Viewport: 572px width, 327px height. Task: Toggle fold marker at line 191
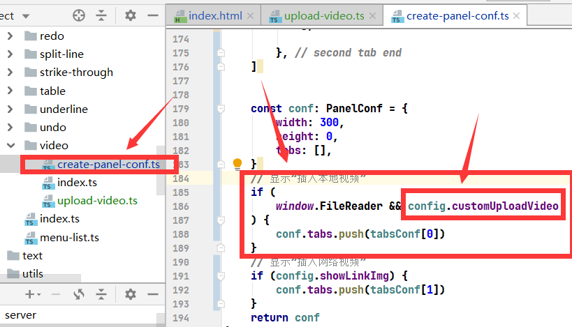221,276
